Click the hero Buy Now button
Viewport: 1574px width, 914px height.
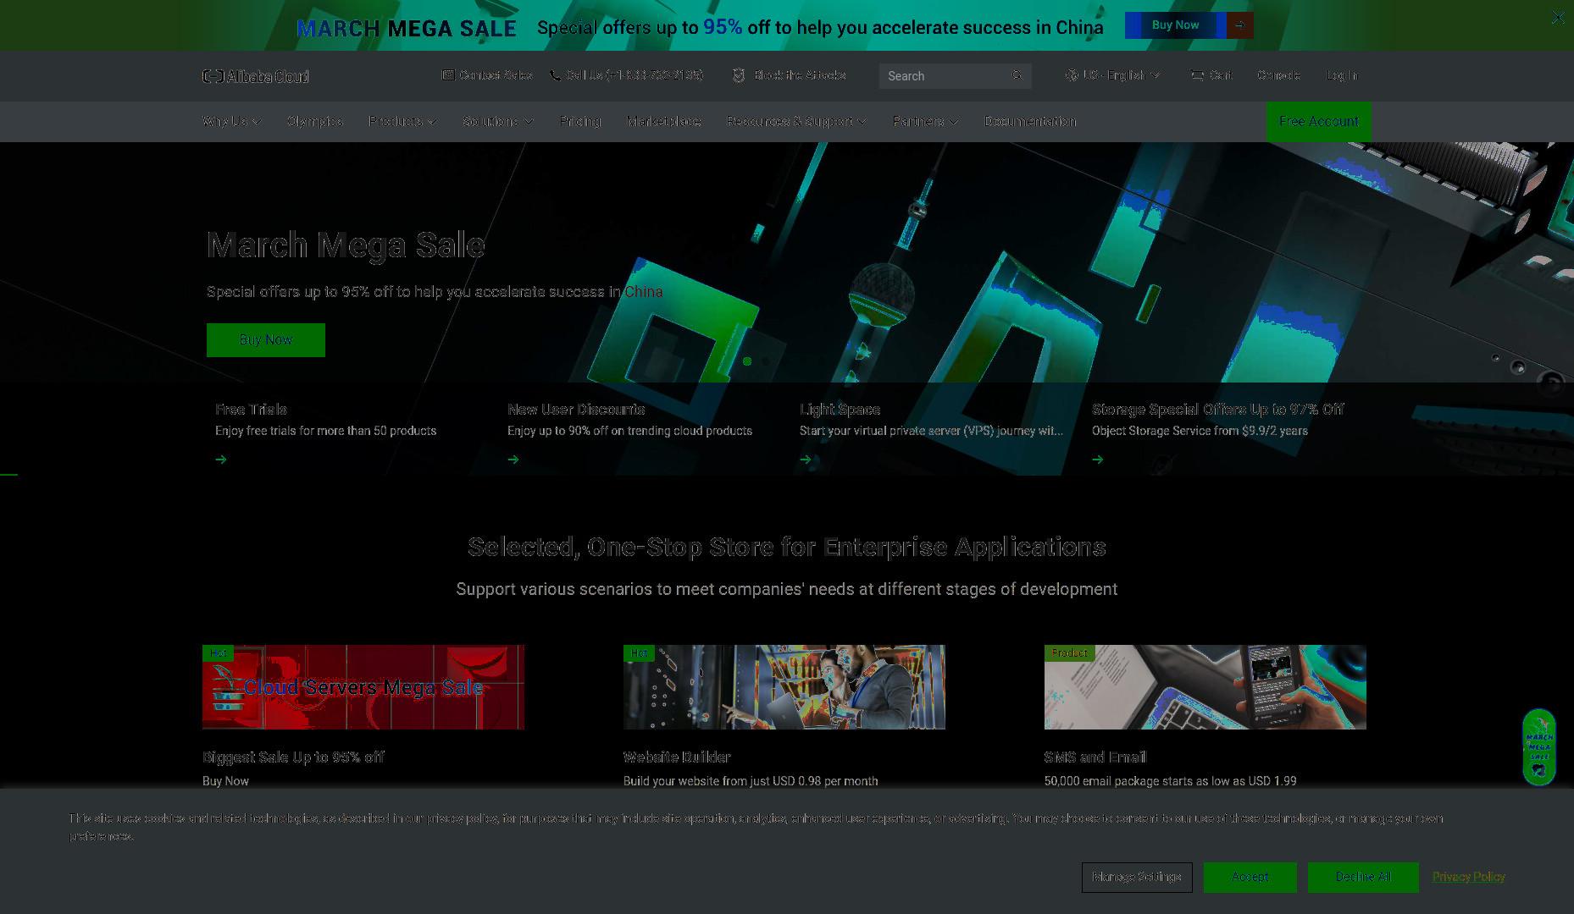pyautogui.click(x=266, y=339)
